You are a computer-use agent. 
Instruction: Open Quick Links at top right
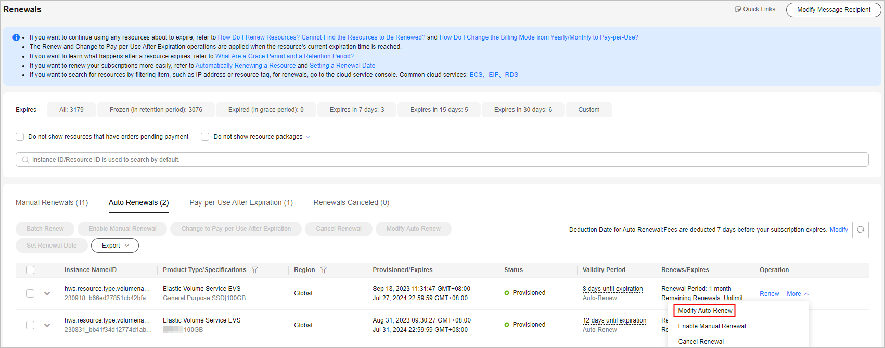[755, 9]
